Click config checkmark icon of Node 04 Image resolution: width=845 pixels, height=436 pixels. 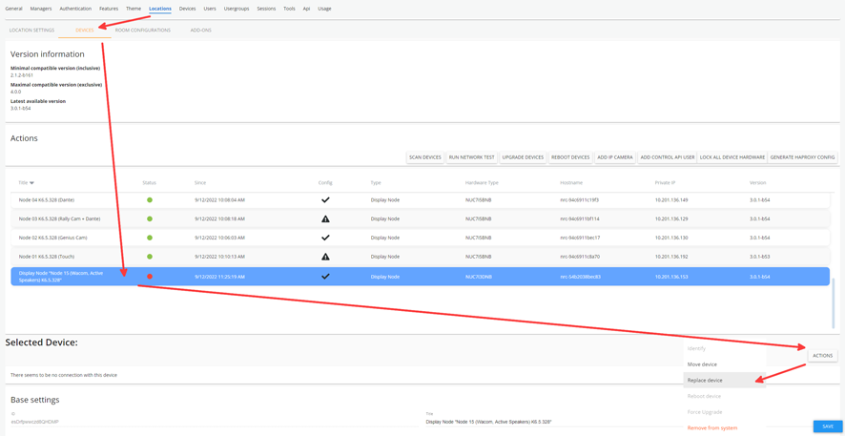(x=325, y=200)
